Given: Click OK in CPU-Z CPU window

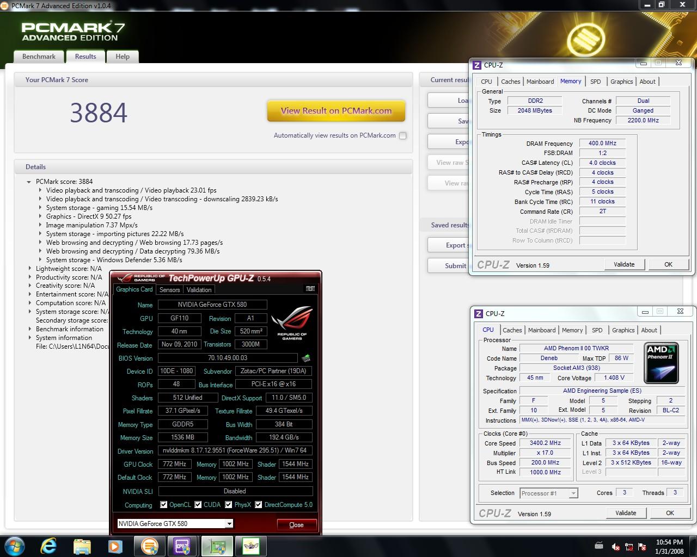Looking at the screenshot, I should click(670, 513).
